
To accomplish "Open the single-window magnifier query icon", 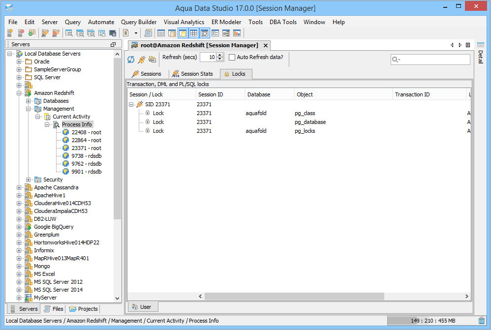I will coord(69,33).
